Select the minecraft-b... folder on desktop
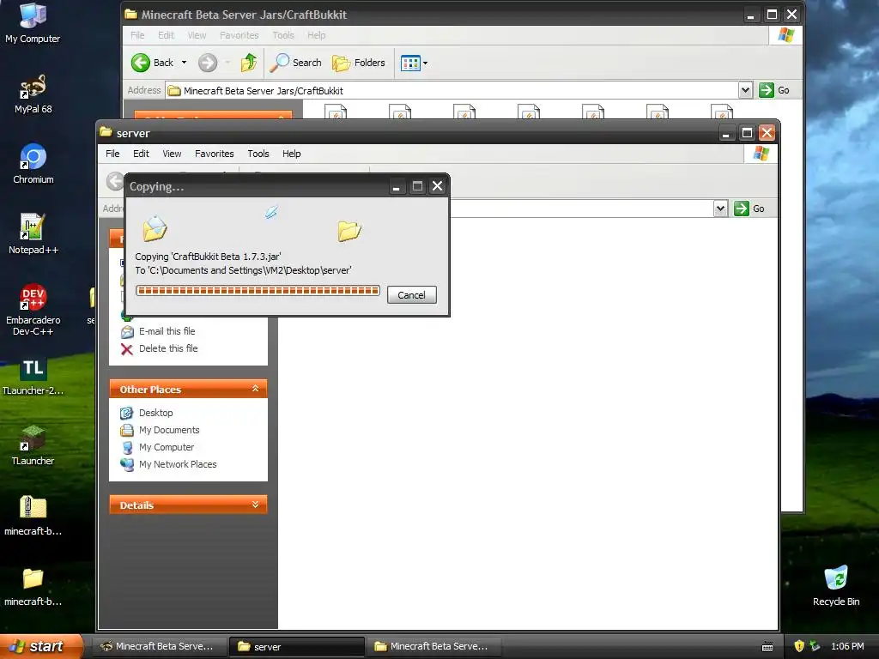The height and width of the screenshot is (659, 879). click(x=33, y=586)
